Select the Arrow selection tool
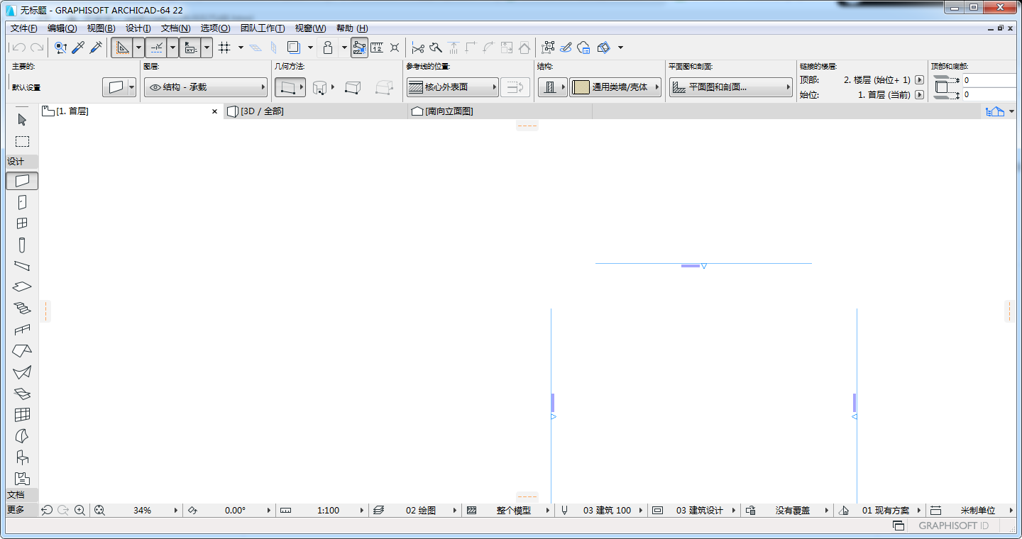The height and width of the screenshot is (539, 1022). pyautogui.click(x=22, y=120)
